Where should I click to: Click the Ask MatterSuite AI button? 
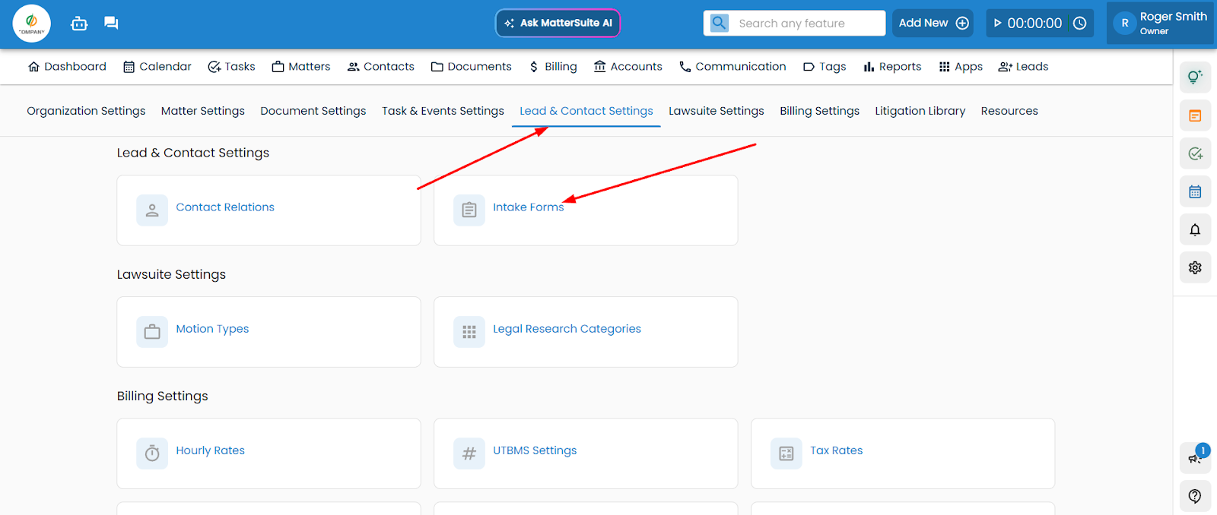[x=558, y=23]
